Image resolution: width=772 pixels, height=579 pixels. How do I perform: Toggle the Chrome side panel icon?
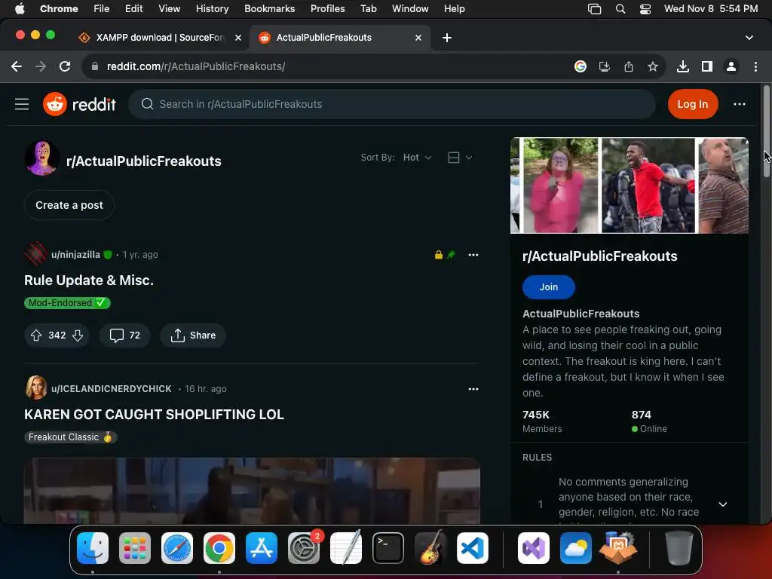(707, 66)
